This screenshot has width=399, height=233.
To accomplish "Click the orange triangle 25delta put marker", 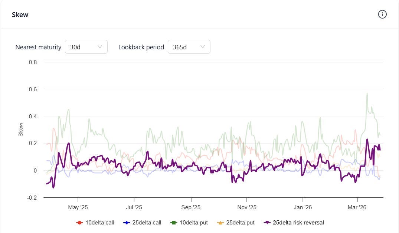I will tap(220, 223).
